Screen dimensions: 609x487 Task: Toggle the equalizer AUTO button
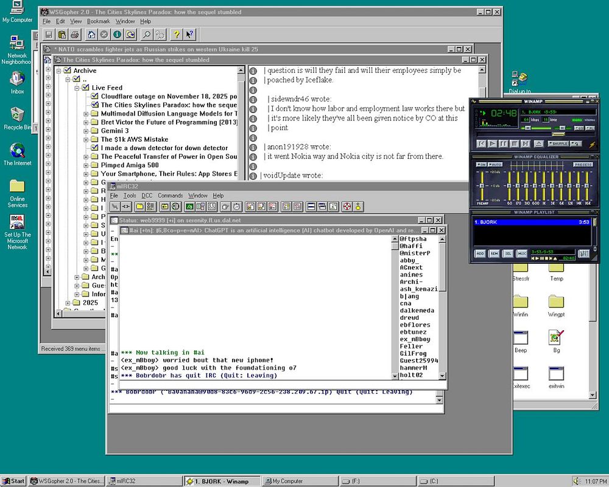496,165
